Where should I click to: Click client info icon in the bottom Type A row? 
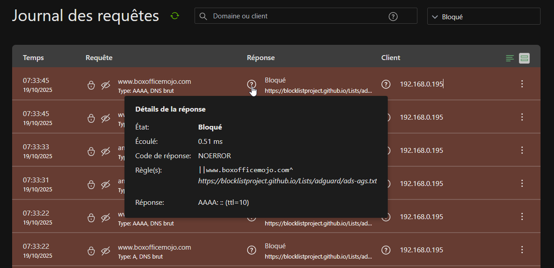point(386,250)
